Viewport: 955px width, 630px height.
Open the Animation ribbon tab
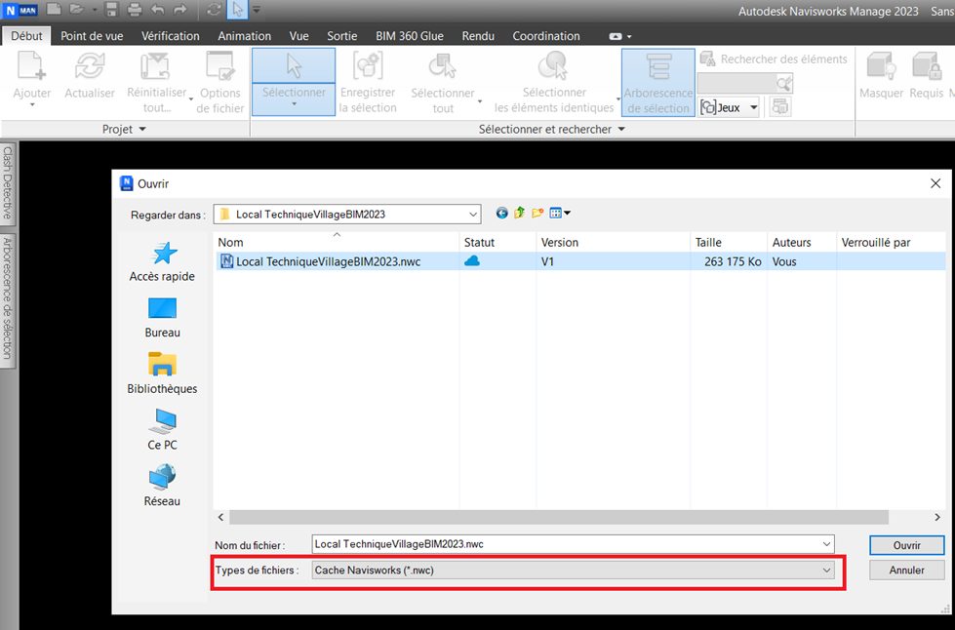click(244, 36)
